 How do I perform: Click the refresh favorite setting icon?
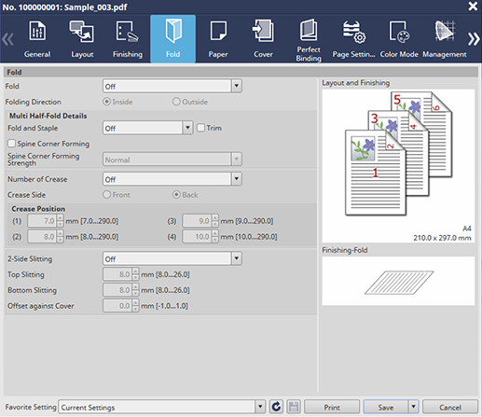tap(276, 407)
